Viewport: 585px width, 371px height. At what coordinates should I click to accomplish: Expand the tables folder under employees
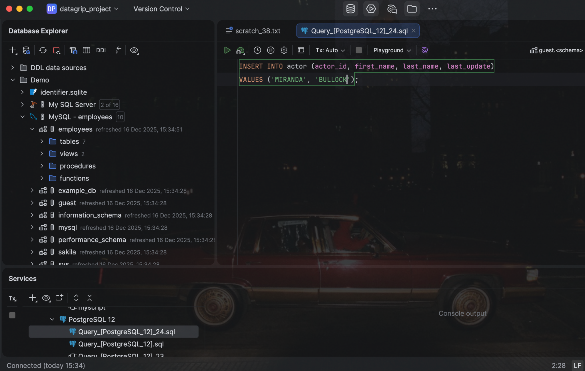coord(42,141)
